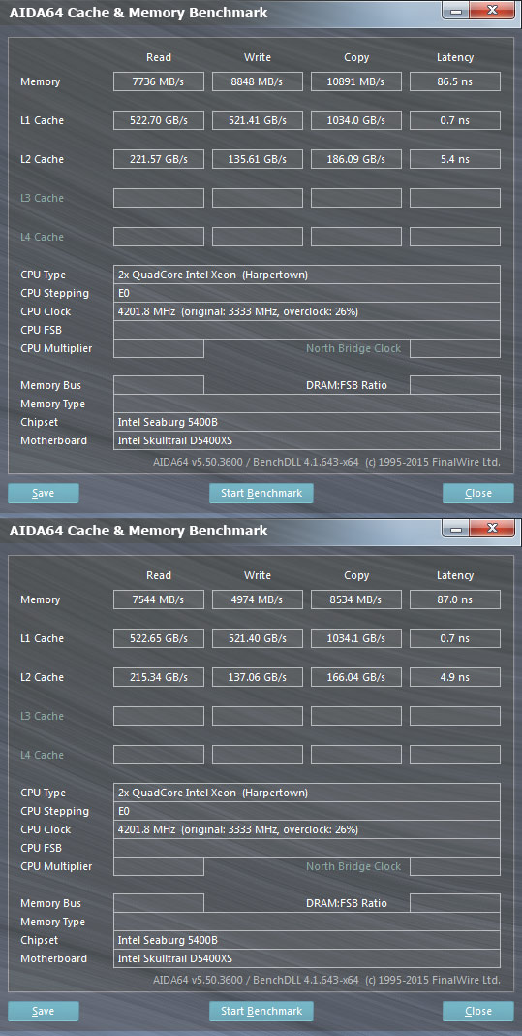Click the empty DRAM:FSB Ratio field in lower window

(454, 903)
